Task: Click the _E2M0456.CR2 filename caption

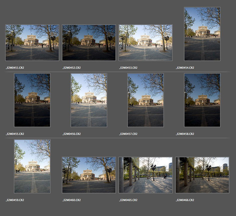Action: pyautogui.click(x=72, y=134)
